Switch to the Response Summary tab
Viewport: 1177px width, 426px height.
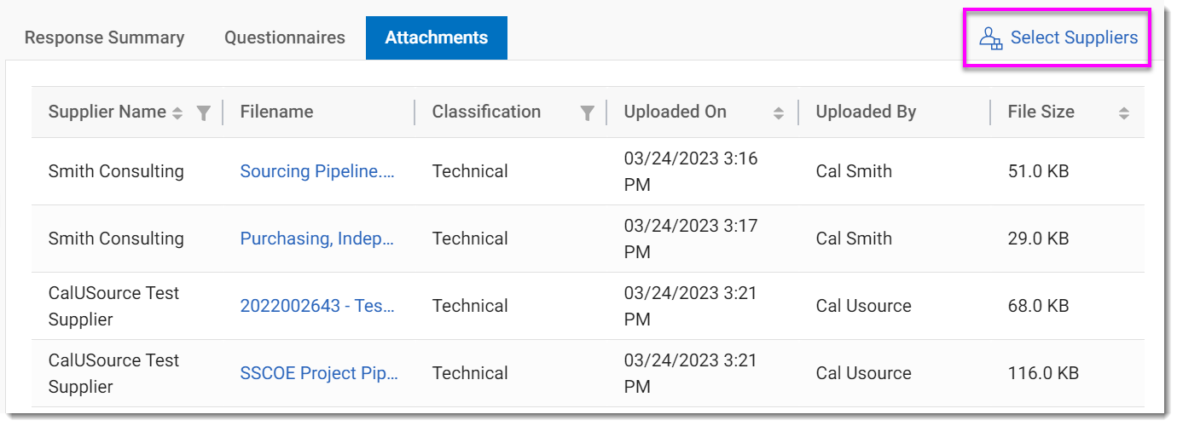click(x=104, y=37)
